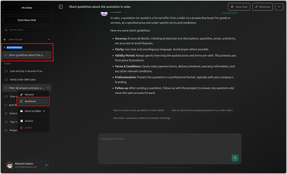
Task: Open the top-right three-dots options menu
Action: point(279,7)
